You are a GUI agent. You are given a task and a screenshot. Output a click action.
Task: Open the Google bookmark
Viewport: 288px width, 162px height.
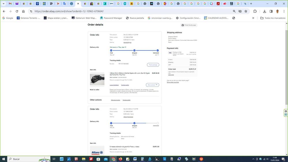pyautogui.click(x=8, y=18)
